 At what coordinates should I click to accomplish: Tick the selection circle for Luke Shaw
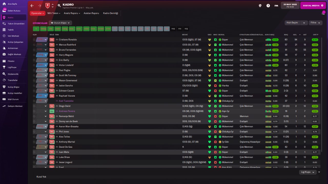click(x=34, y=157)
